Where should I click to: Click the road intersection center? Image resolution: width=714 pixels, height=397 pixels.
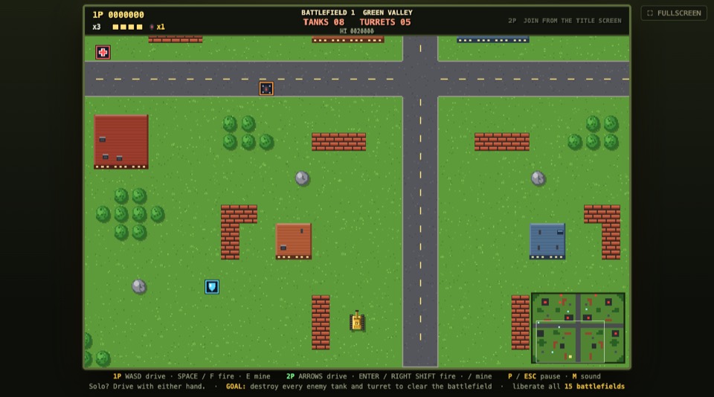click(x=420, y=79)
